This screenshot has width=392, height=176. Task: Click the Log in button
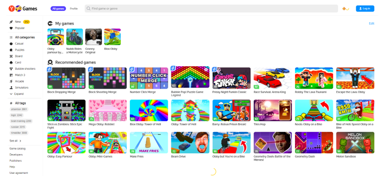click(365, 9)
